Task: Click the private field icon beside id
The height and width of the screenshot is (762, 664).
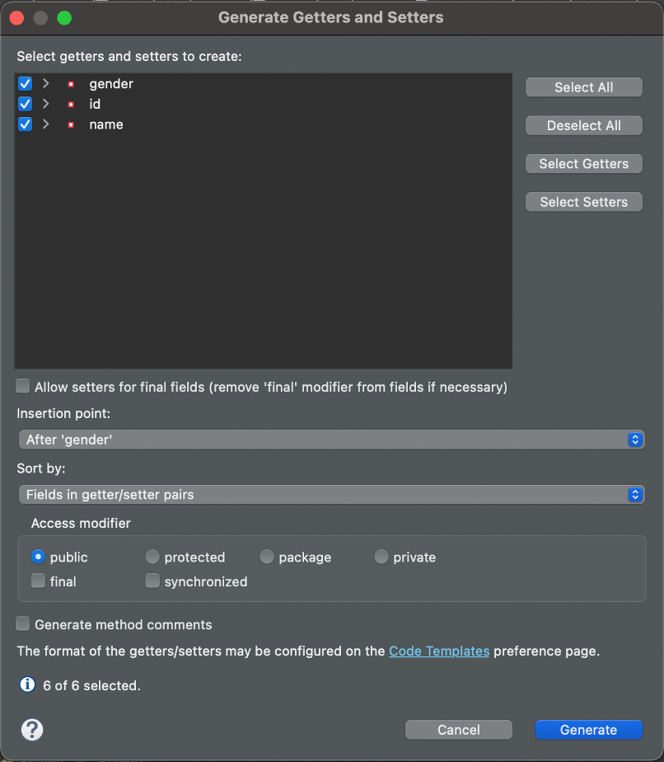Action: [71, 105]
